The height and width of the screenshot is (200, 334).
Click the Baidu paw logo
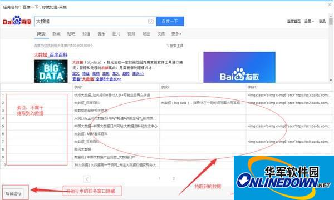click(17, 21)
